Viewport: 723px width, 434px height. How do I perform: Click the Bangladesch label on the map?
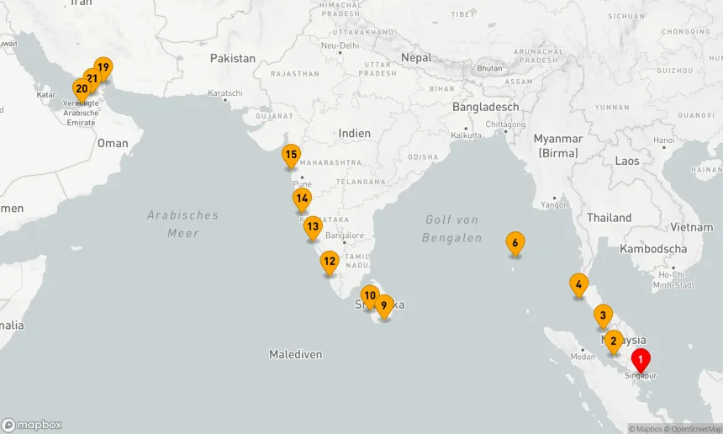[486, 107]
